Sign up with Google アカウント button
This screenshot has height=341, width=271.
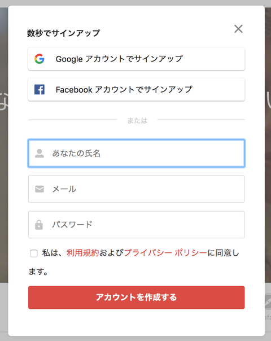coord(137,59)
